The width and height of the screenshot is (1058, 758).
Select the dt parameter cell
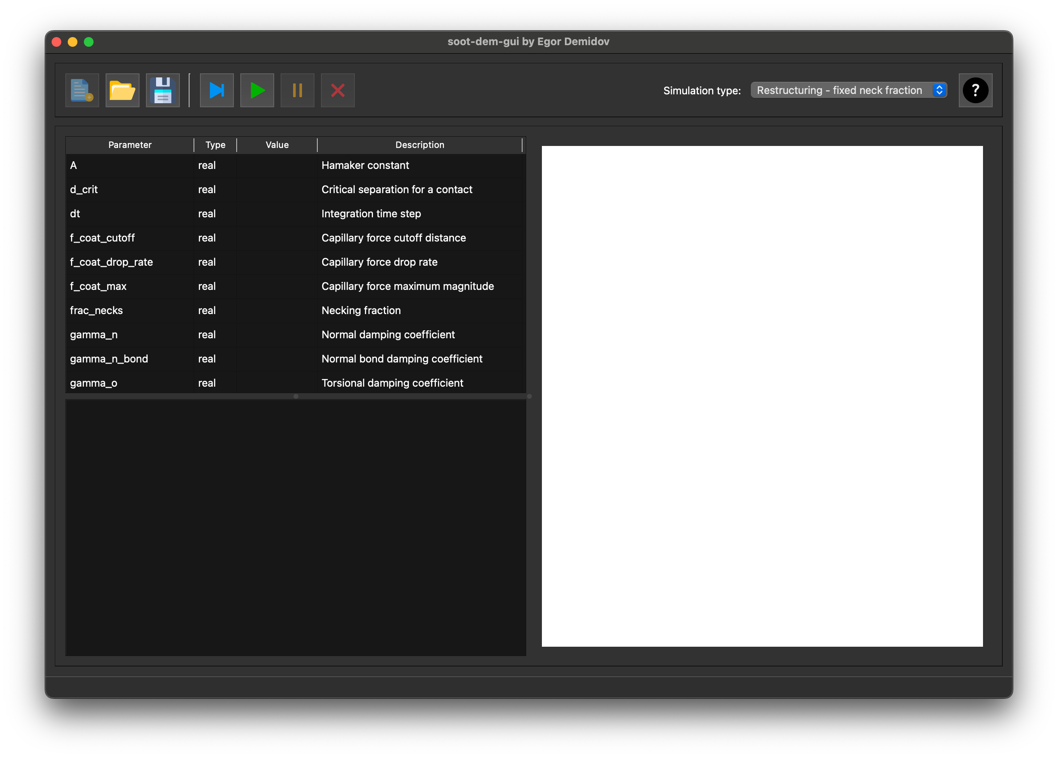tap(130, 214)
